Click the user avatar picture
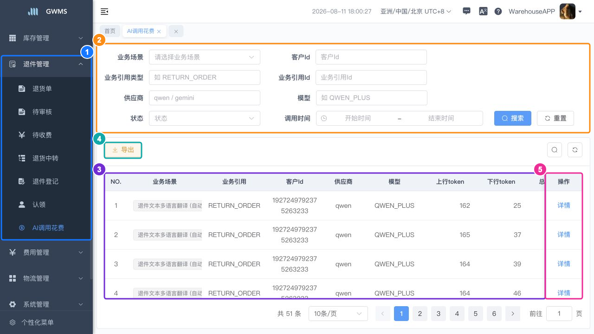 [568, 12]
